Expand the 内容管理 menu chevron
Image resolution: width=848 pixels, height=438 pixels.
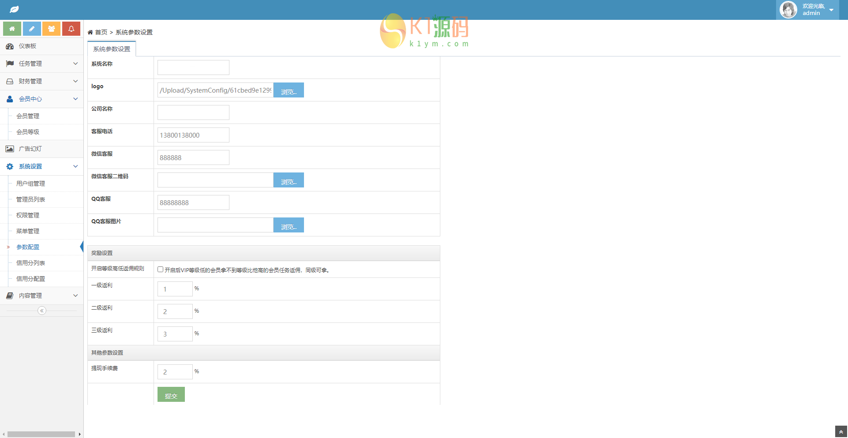coord(75,296)
